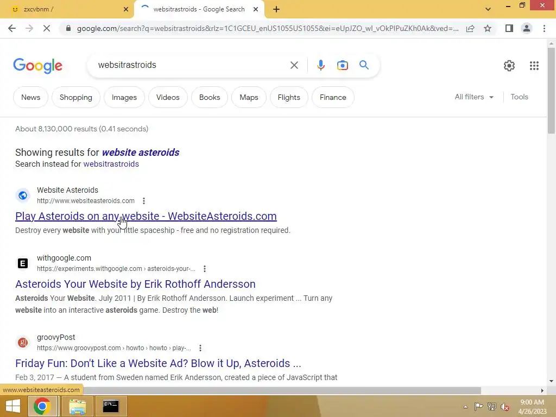Open the Chrome profile avatar
This screenshot has height=417, width=556.
point(527,28)
